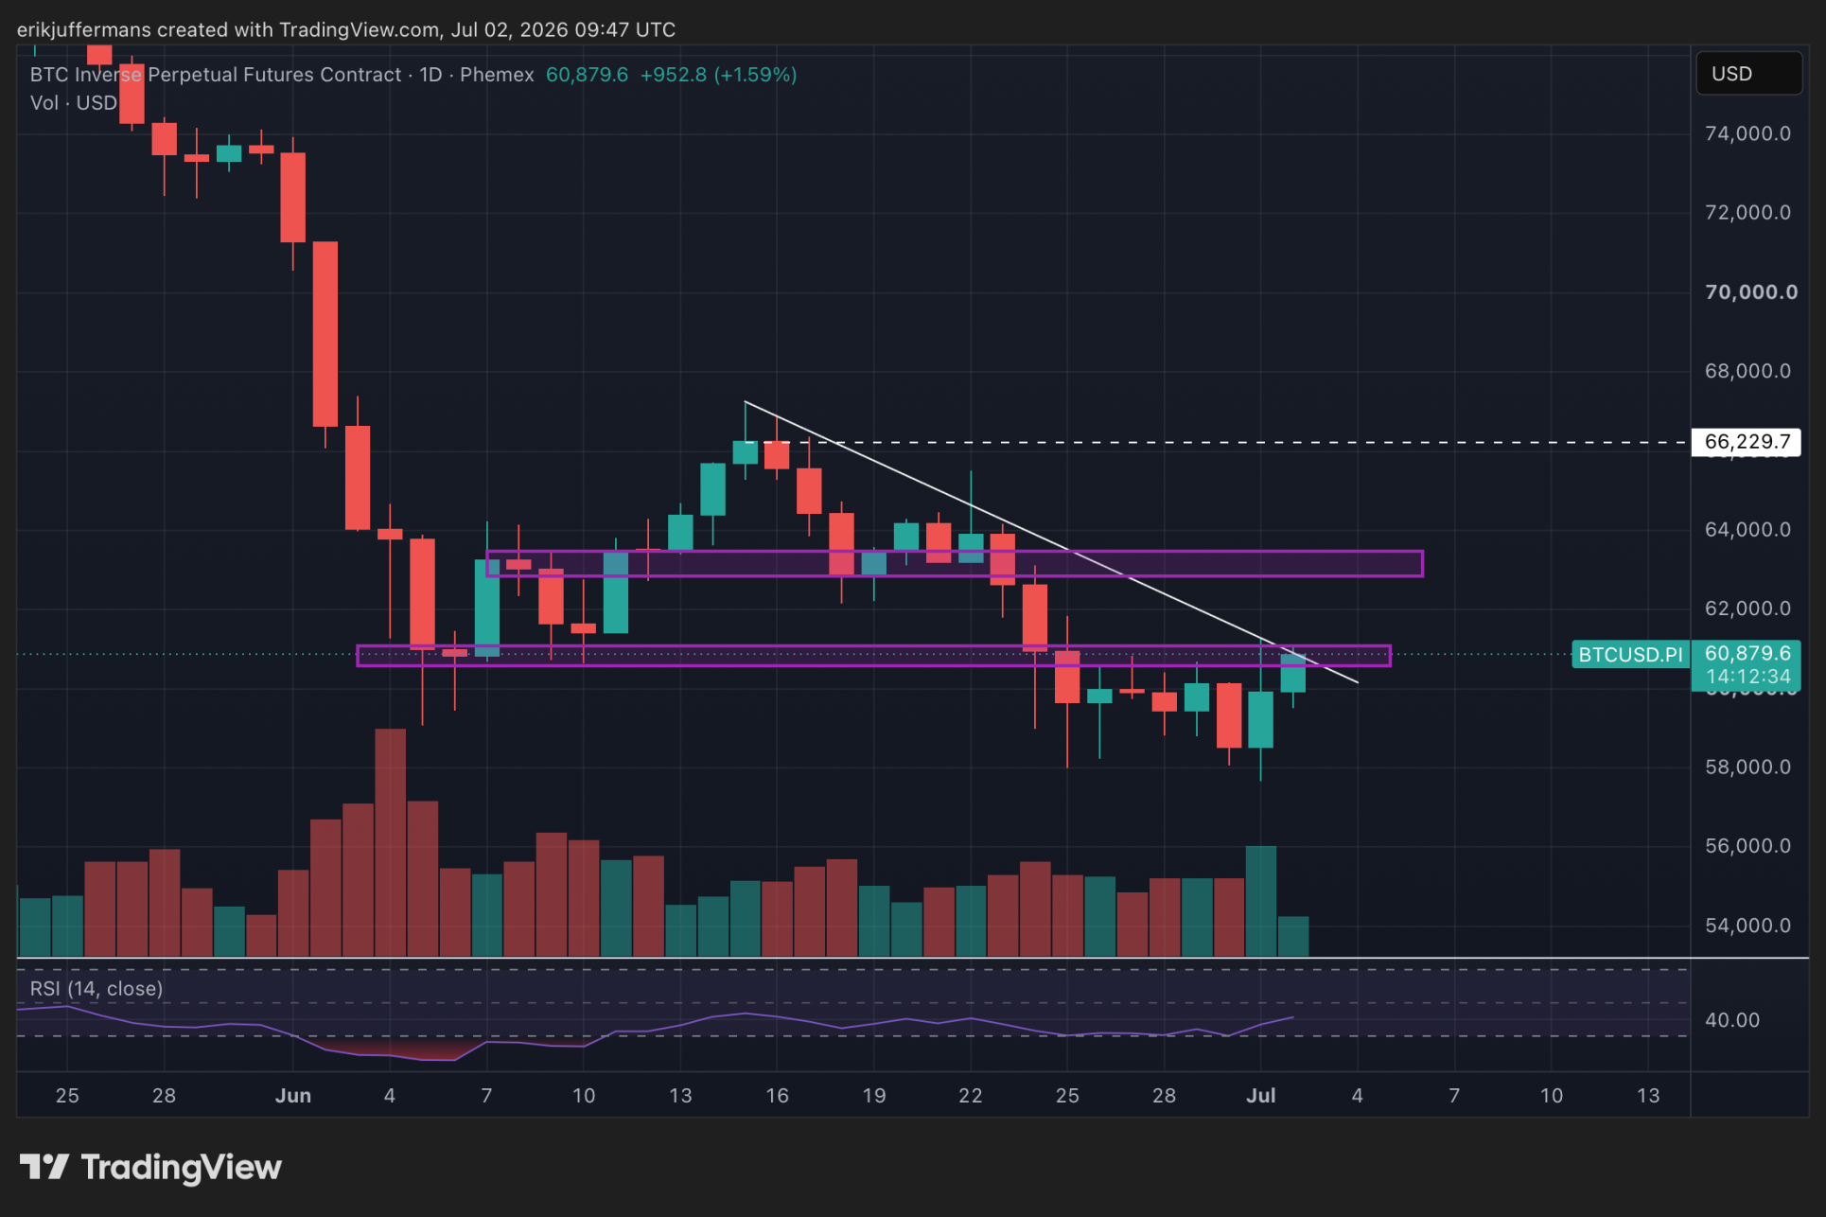Click the header price value 60,879.6

(x=587, y=75)
